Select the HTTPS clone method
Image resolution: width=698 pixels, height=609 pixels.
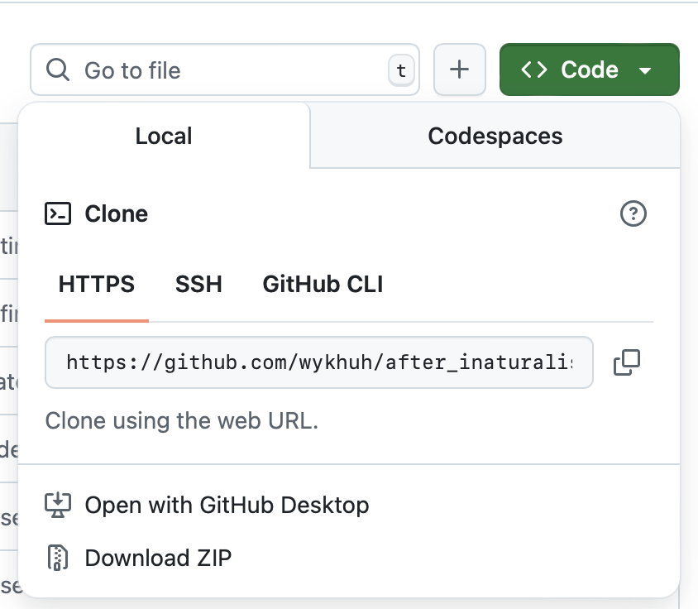96,285
